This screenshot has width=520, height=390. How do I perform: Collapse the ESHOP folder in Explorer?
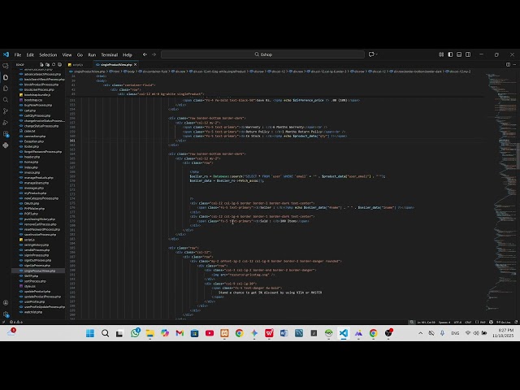click(21, 63)
